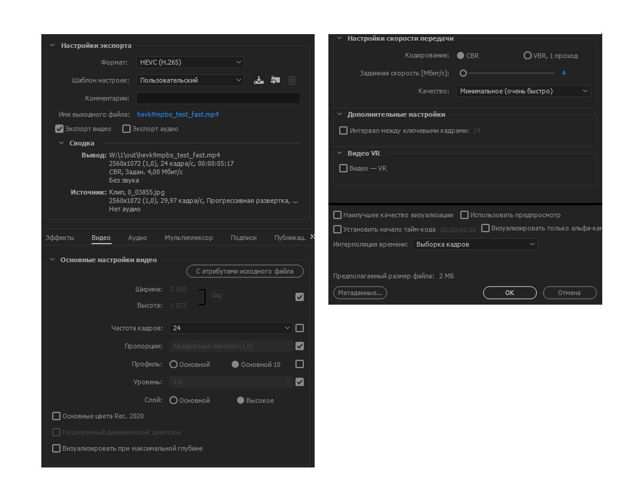
Task: Click output file name hevk9mpbs_test_fast.mp4
Action: [177, 114]
